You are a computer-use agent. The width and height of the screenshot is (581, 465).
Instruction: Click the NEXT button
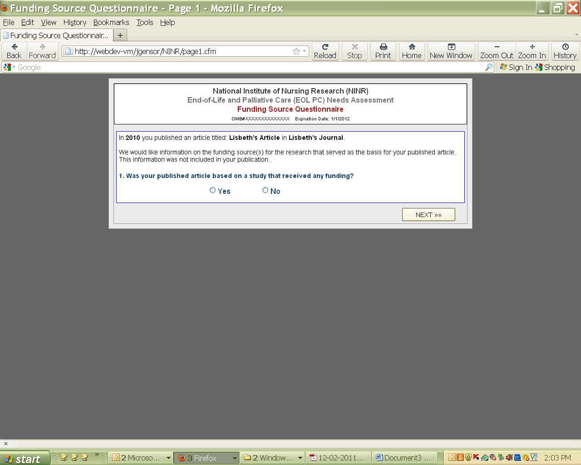[428, 215]
